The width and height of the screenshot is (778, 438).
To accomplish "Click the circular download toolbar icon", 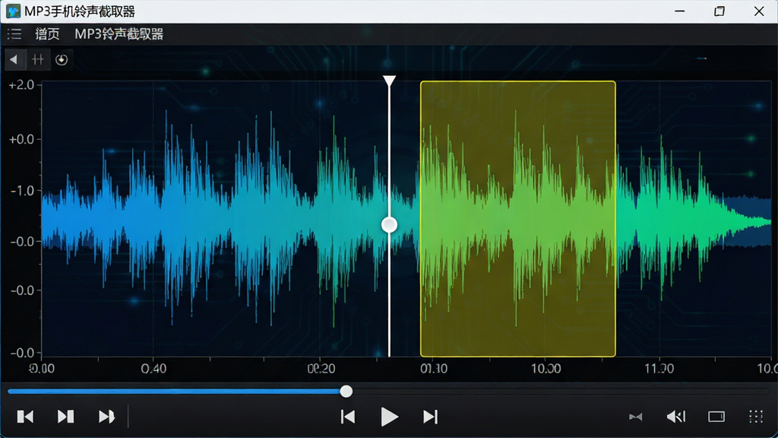I will pos(62,59).
